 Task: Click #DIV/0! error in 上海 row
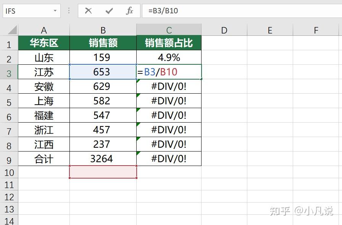[169, 101]
